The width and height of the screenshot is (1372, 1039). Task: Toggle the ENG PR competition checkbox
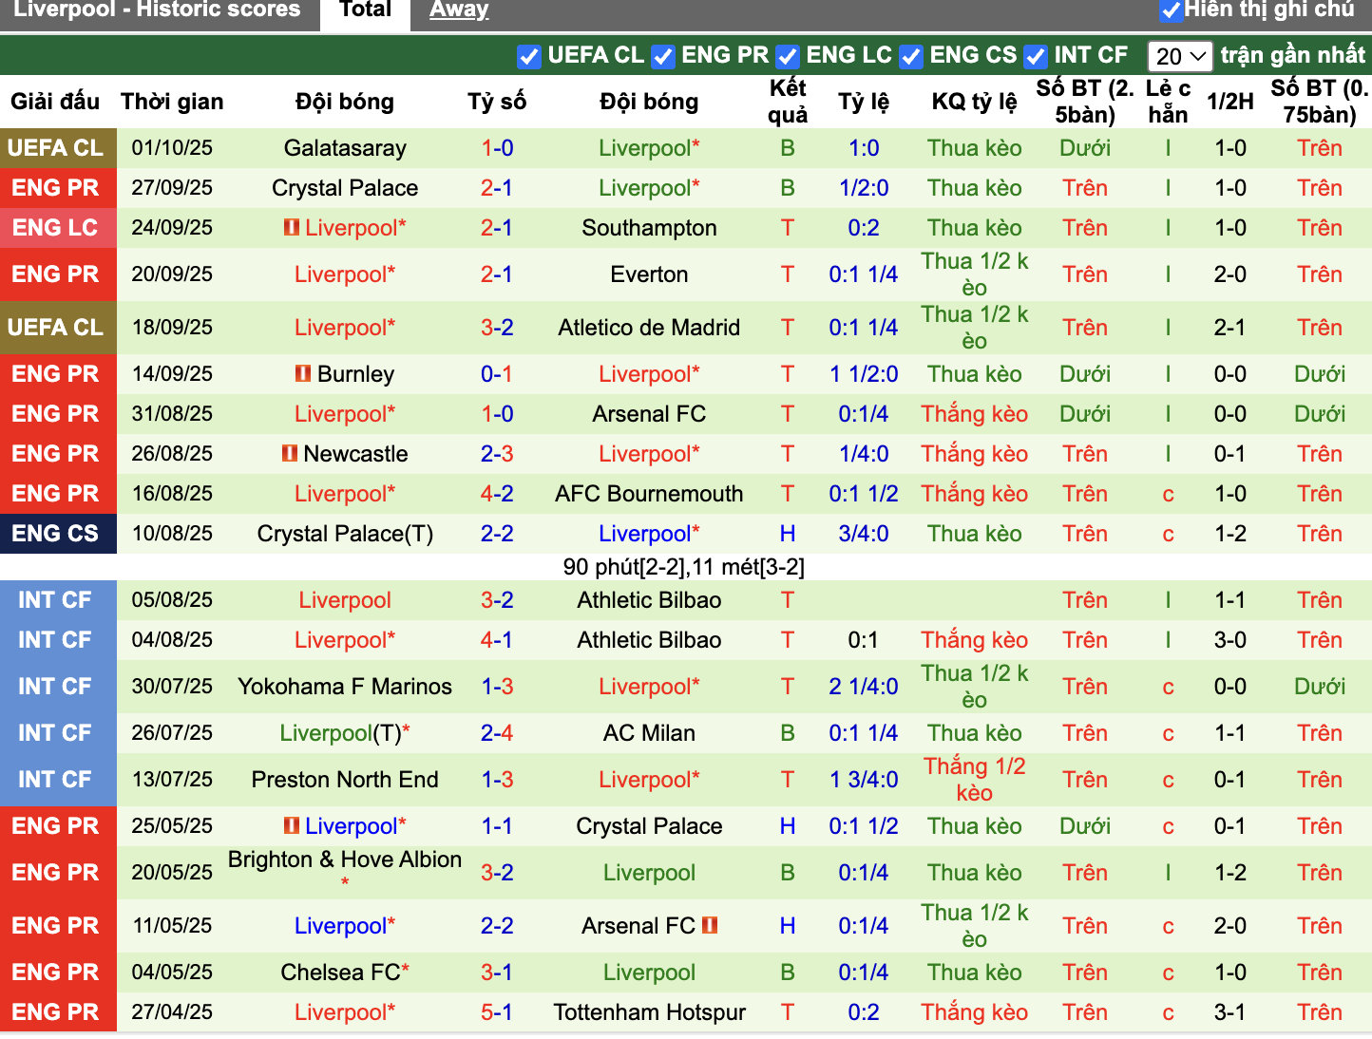663,57
